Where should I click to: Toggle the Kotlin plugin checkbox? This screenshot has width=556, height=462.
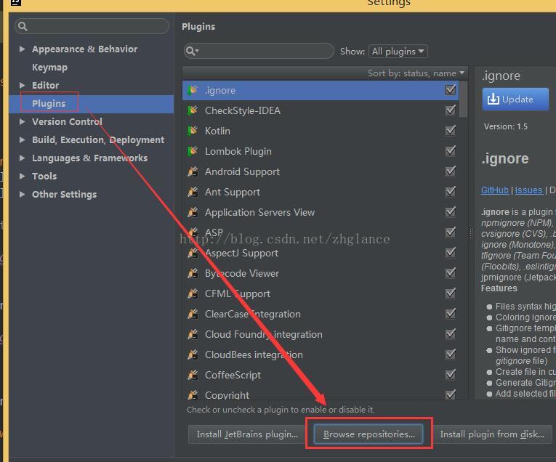pyautogui.click(x=451, y=130)
